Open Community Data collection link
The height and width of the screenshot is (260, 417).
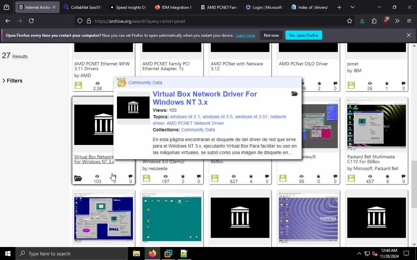(x=198, y=130)
